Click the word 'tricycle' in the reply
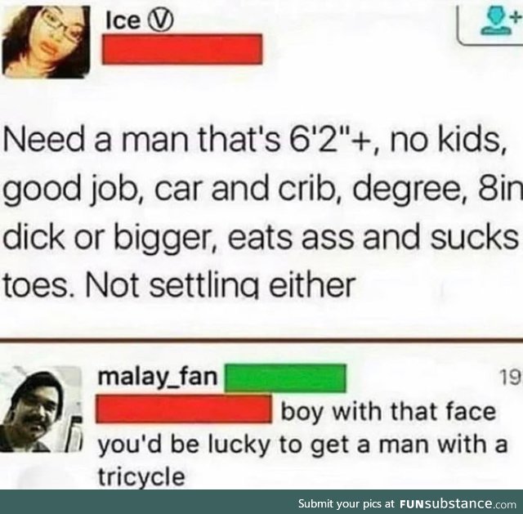The height and width of the screenshot is (514, 523). [141, 476]
